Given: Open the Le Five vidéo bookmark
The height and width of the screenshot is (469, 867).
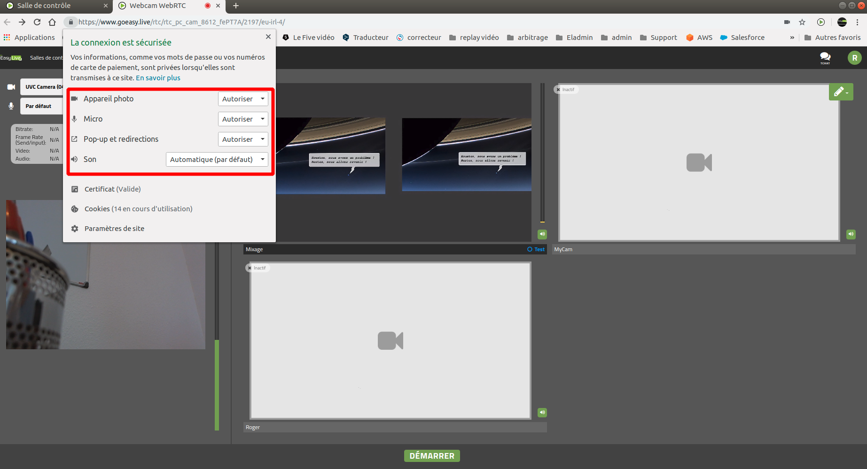Looking at the screenshot, I should coord(309,38).
